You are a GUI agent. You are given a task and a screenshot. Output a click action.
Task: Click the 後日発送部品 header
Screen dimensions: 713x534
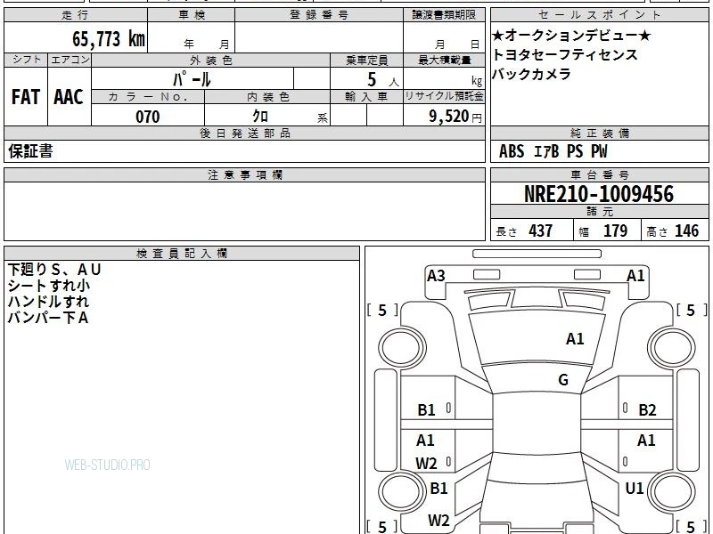tap(245, 133)
